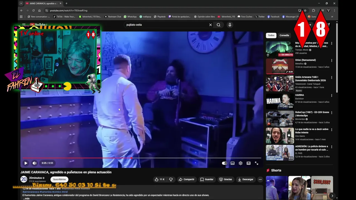The image size is (356, 200).
Task: Expand the description with '...más'
Action: pyautogui.click(x=26, y=198)
